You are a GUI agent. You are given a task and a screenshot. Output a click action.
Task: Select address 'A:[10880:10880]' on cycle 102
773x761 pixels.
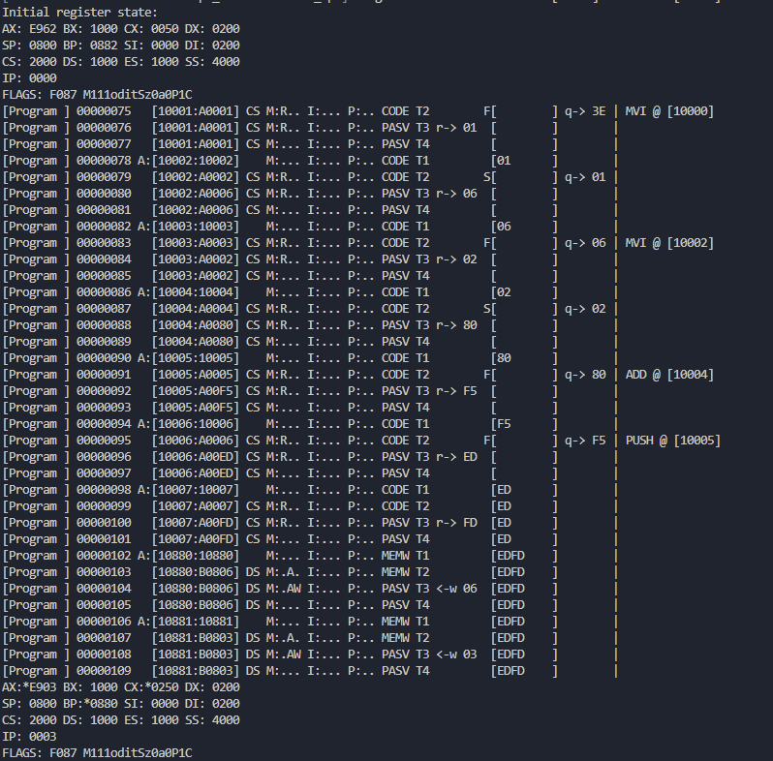188,556
